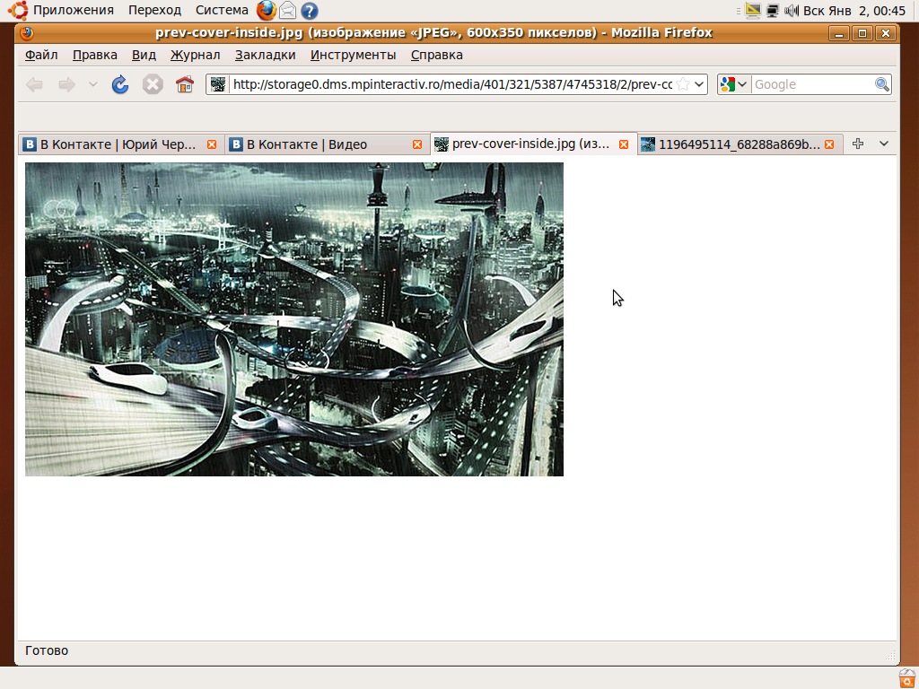Bookmark the page with the star icon
The height and width of the screenshot is (689, 919).
tap(683, 84)
